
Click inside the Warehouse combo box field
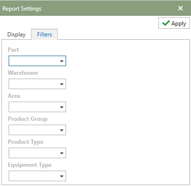point(37,84)
